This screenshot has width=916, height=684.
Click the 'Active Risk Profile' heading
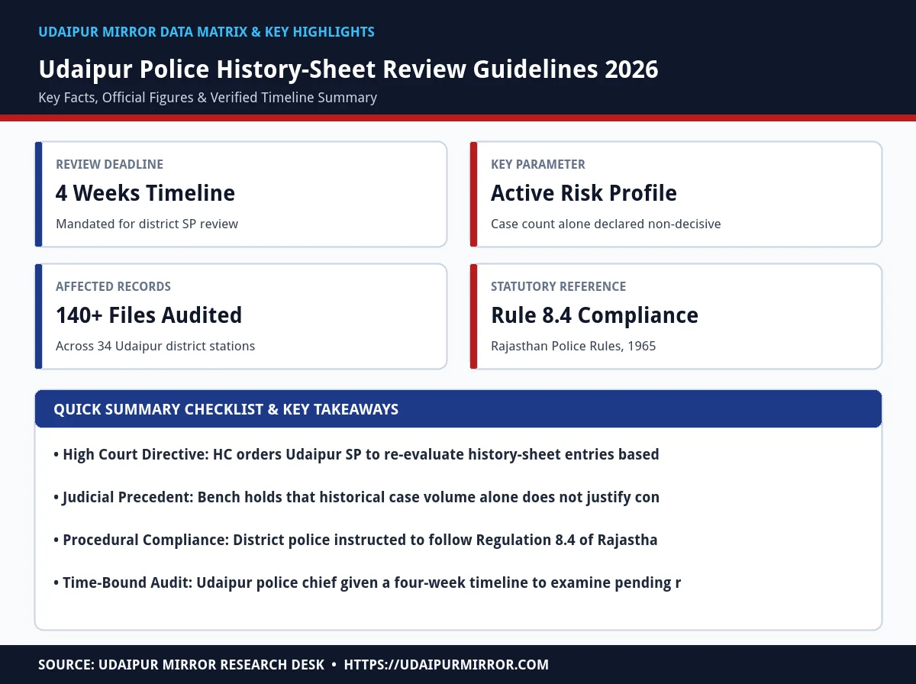pos(584,193)
